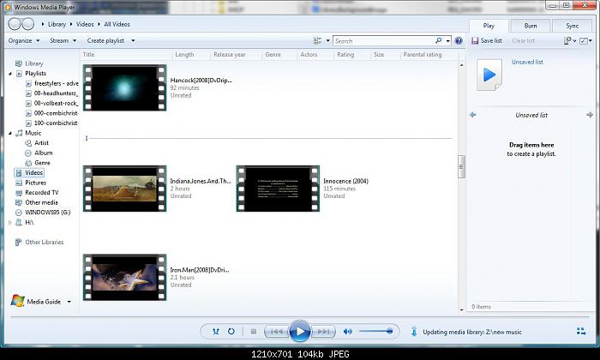
Task: Select the Iron Man video thumbnail
Action: [125, 278]
